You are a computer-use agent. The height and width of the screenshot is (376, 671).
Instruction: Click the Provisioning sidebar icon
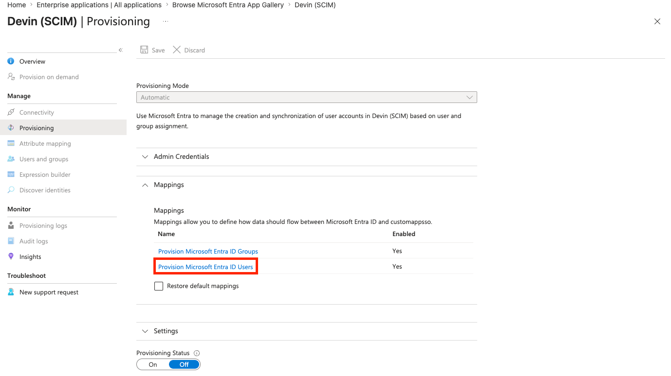pos(11,128)
